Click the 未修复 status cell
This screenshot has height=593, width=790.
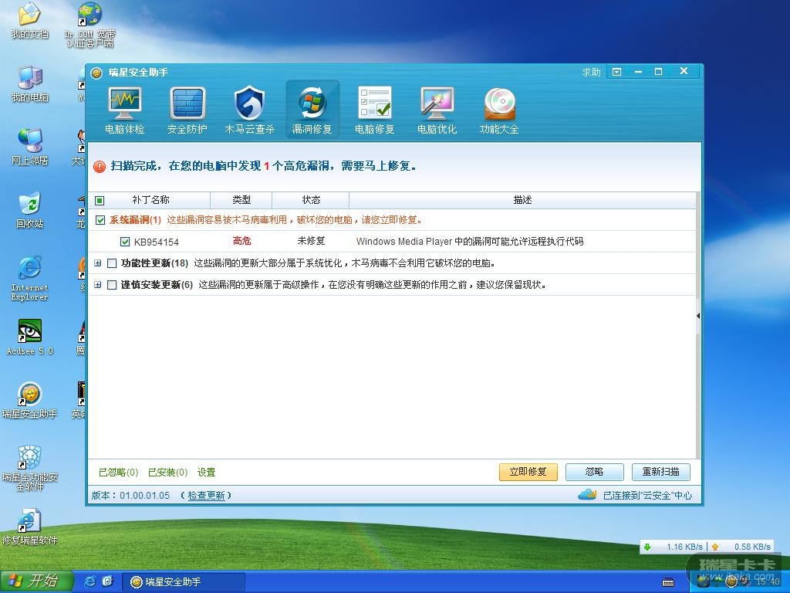click(311, 242)
